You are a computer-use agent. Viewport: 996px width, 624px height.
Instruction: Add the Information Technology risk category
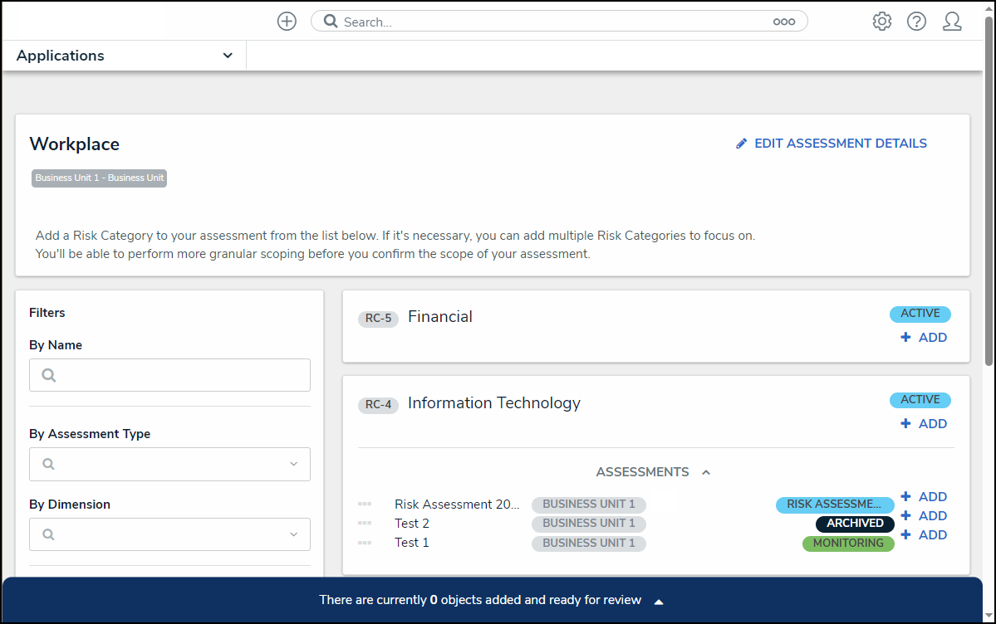click(x=924, y=424)
